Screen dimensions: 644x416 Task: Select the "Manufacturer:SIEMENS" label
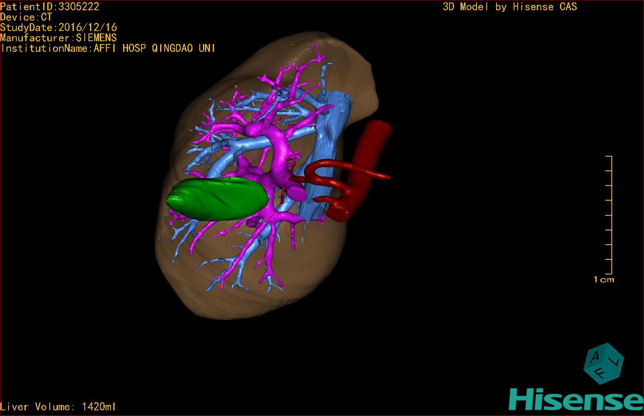pos(59,38)
